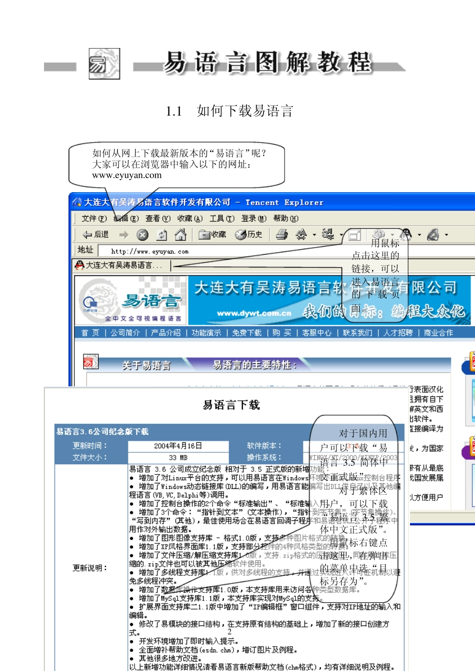Open the last toolbar dropdown arrow
This screenshot has height=671, width=475.
click(x=446, y=234)
